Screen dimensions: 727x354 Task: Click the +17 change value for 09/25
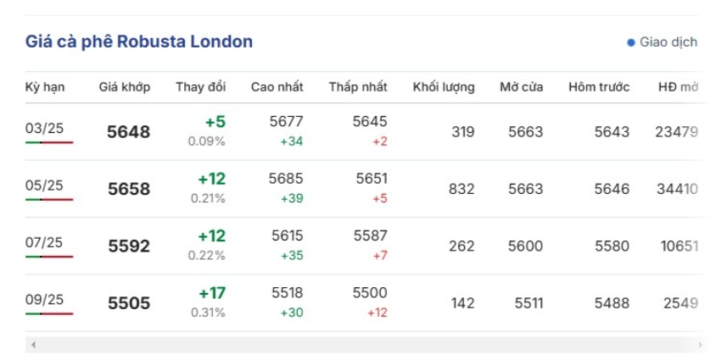[x=211, y=293]
